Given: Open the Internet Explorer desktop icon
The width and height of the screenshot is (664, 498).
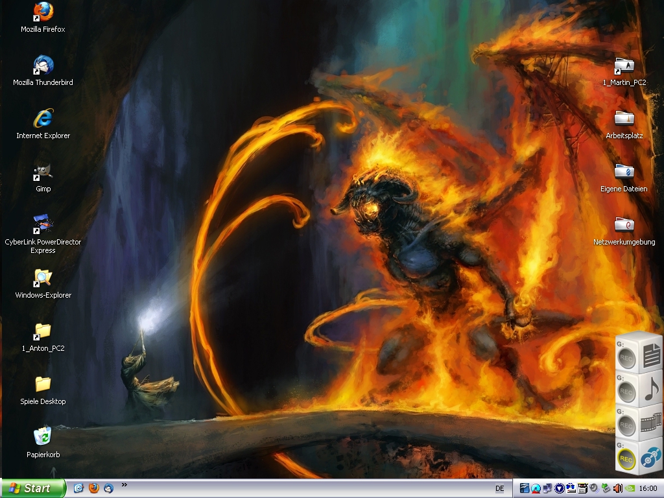Looking at the screenshot, I should point(43,119).
